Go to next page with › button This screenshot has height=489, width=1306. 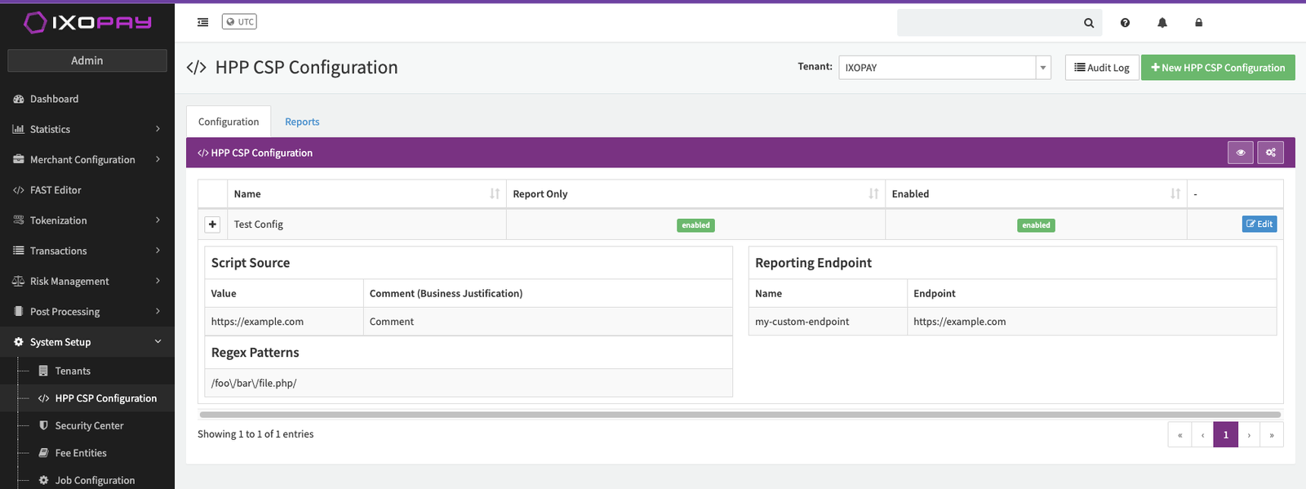[1249, 434]
